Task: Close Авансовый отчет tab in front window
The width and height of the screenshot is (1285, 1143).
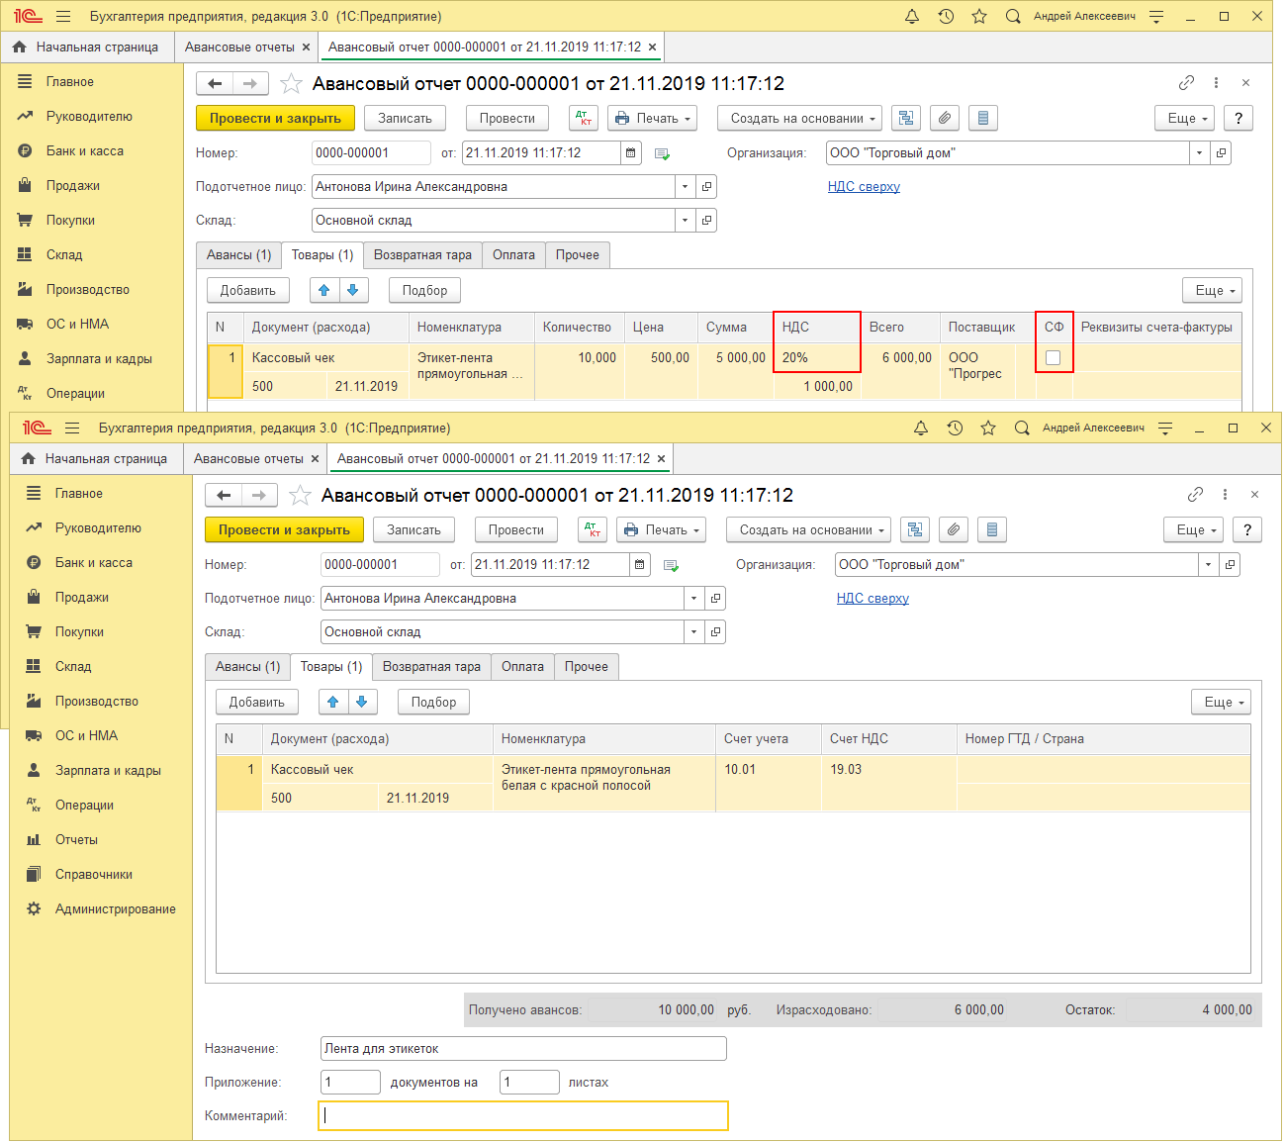Action: pyautogui.click(x=662, y=458)
